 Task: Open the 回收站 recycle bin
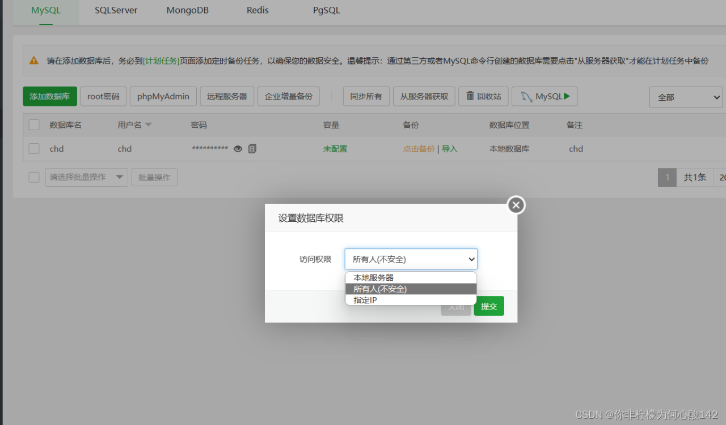tap(483, 96)
